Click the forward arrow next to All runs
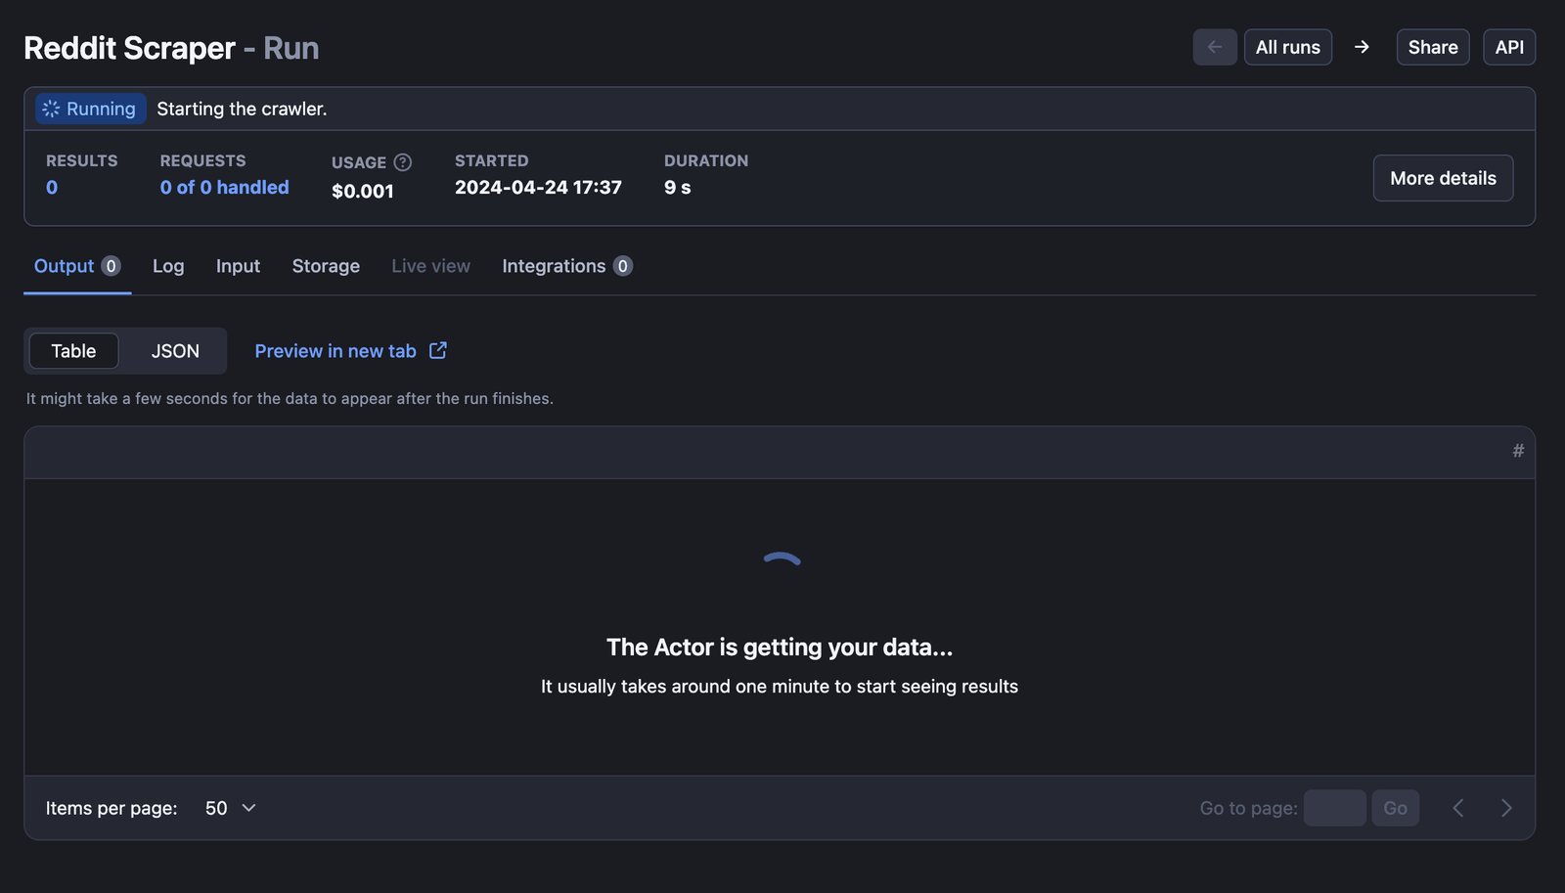The height and width of the screenshot is (893, 1565). click(x=1362, y=47)
